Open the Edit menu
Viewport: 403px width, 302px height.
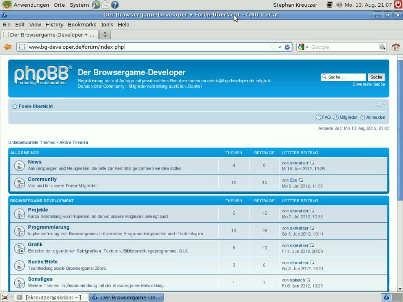coord(20,25)
